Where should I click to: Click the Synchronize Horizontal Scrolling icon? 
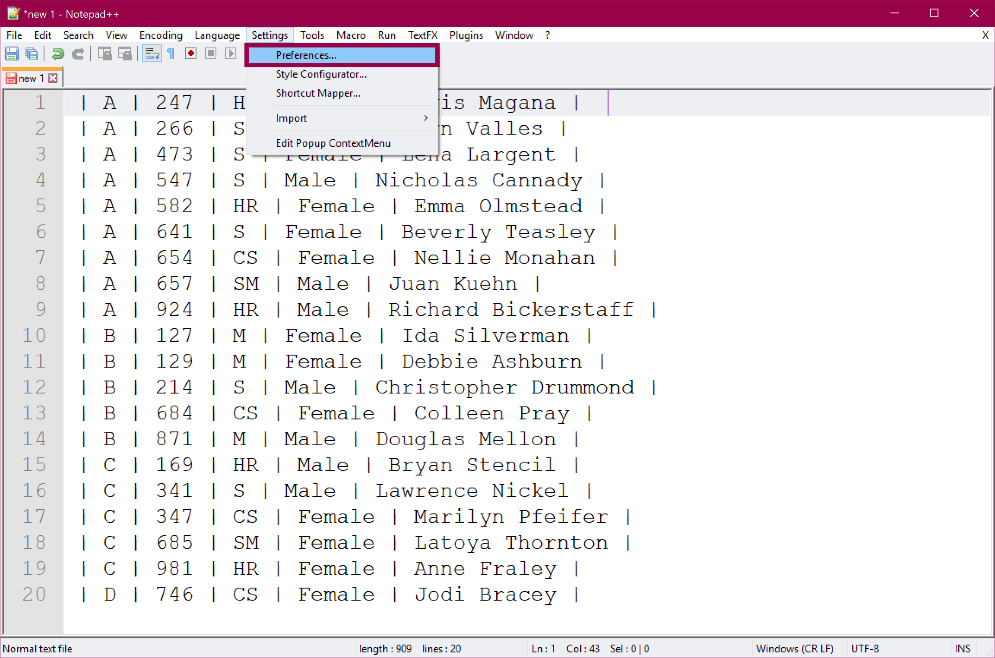coord(125,54)
